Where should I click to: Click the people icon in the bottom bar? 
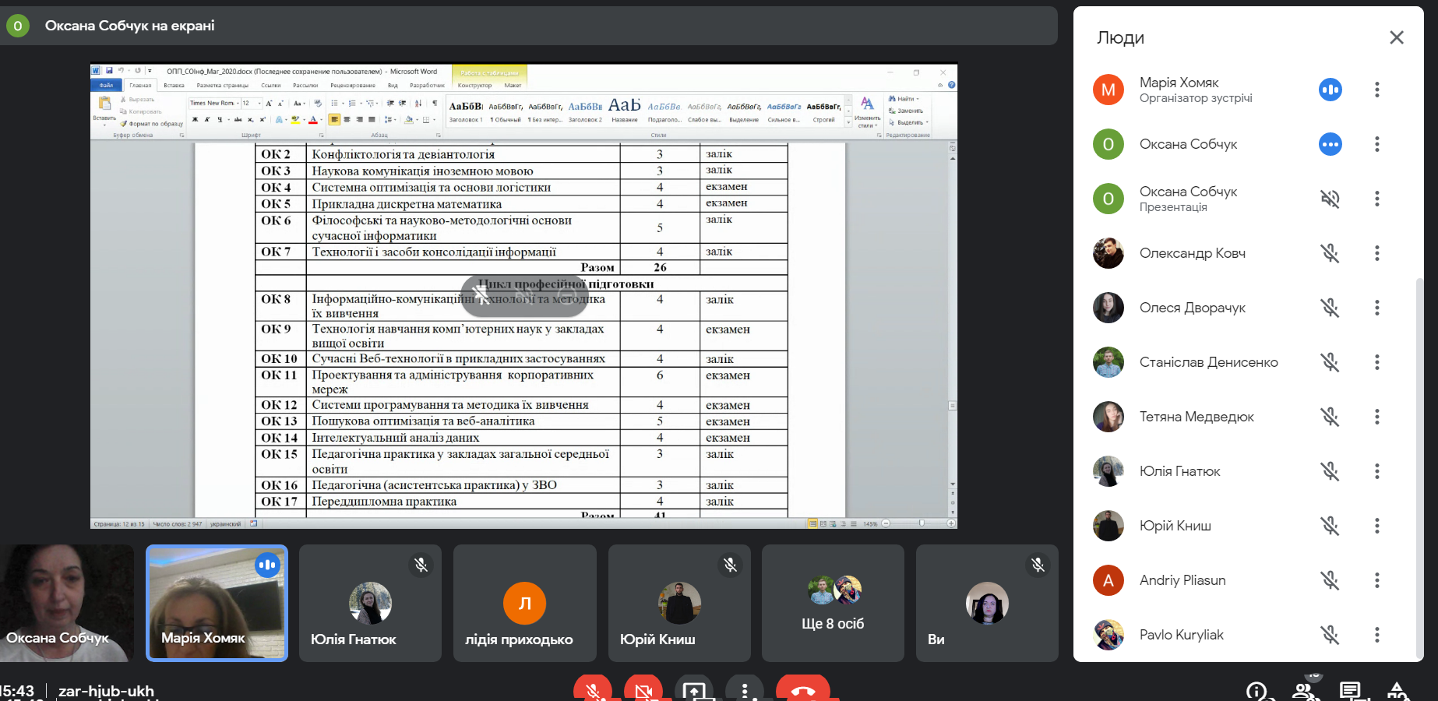pyautogui.click(x=1303, y=691)
